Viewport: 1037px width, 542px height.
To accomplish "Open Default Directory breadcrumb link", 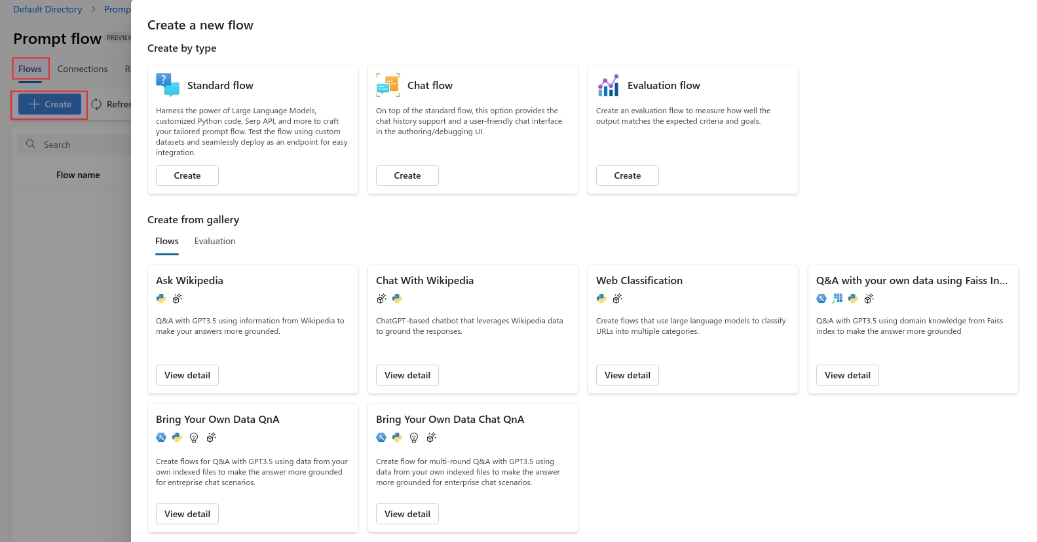I will coord(48,9).
